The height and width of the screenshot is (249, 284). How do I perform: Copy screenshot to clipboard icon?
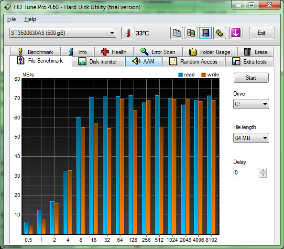click(191, 33)
